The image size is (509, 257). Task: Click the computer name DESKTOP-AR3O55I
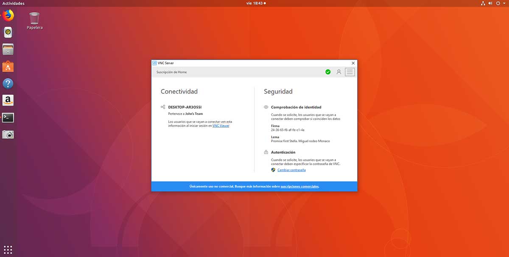tap(185, 107)
